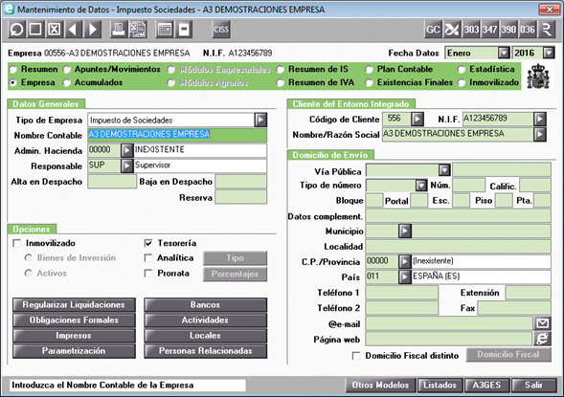Go to previous record with left arrow
The height and width of the screenshot is (397, 564).
point(74,30)
